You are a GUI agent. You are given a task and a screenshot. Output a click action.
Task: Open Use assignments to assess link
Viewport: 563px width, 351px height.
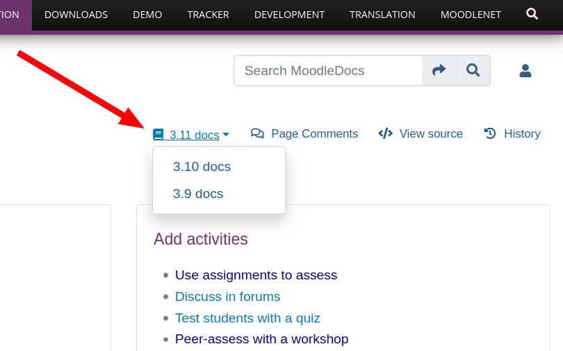[256, 275]
